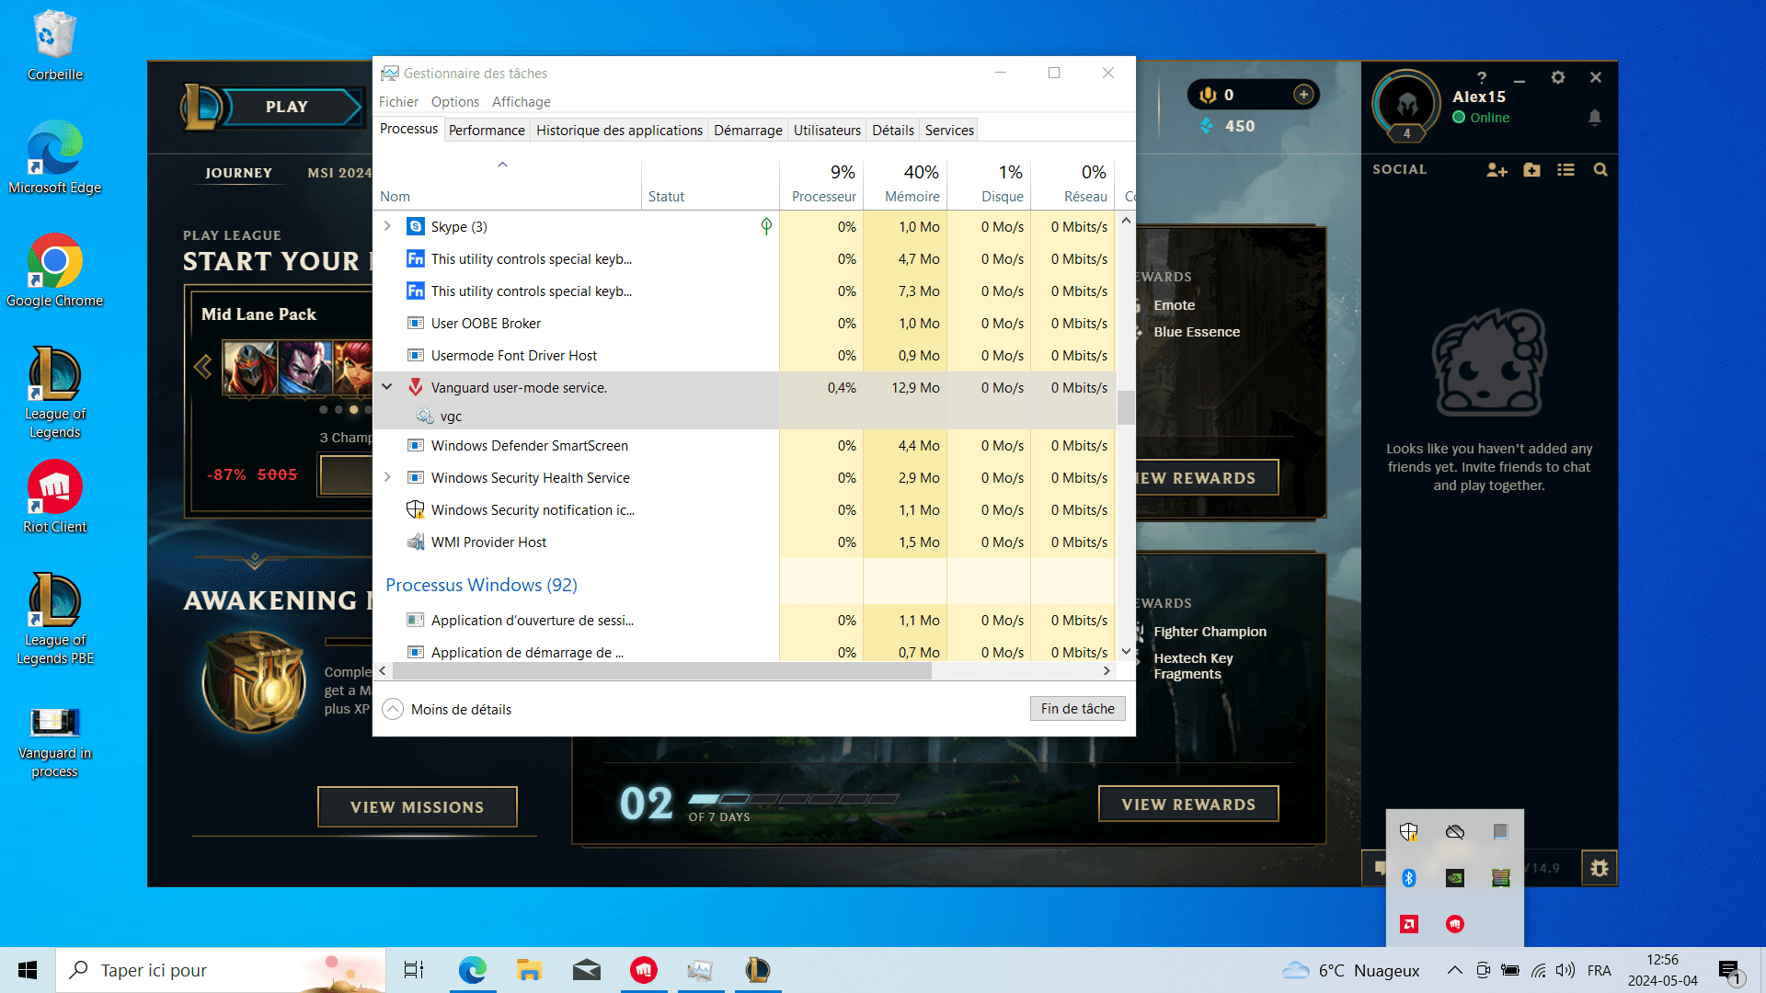
Task: Sort by Mémoire column header
Action: click(906, 184)
